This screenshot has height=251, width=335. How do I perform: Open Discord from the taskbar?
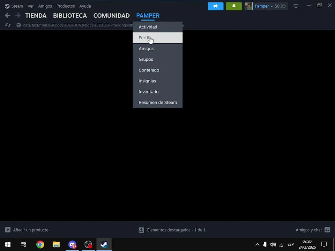[x=72, y=244]
